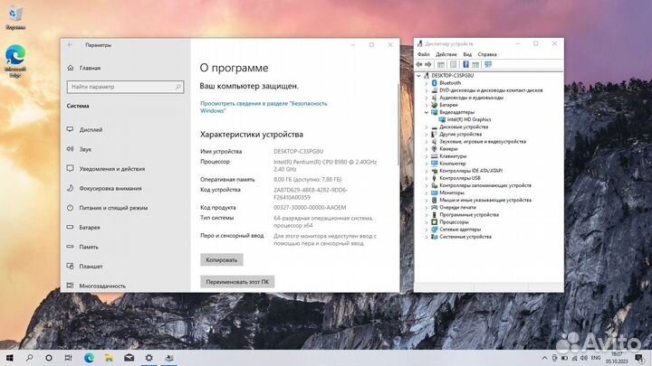Open Action Center notifications icon
Image resolution: width=652 pixels, height=366 pixels.
coord(639,358)
